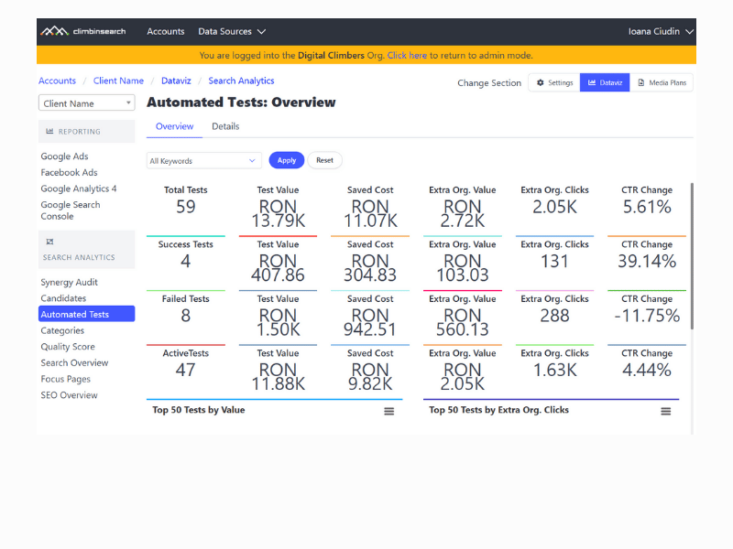Select the Accounts menu item
The height and width of the screenshot is (549, 733).
[166, 31]
